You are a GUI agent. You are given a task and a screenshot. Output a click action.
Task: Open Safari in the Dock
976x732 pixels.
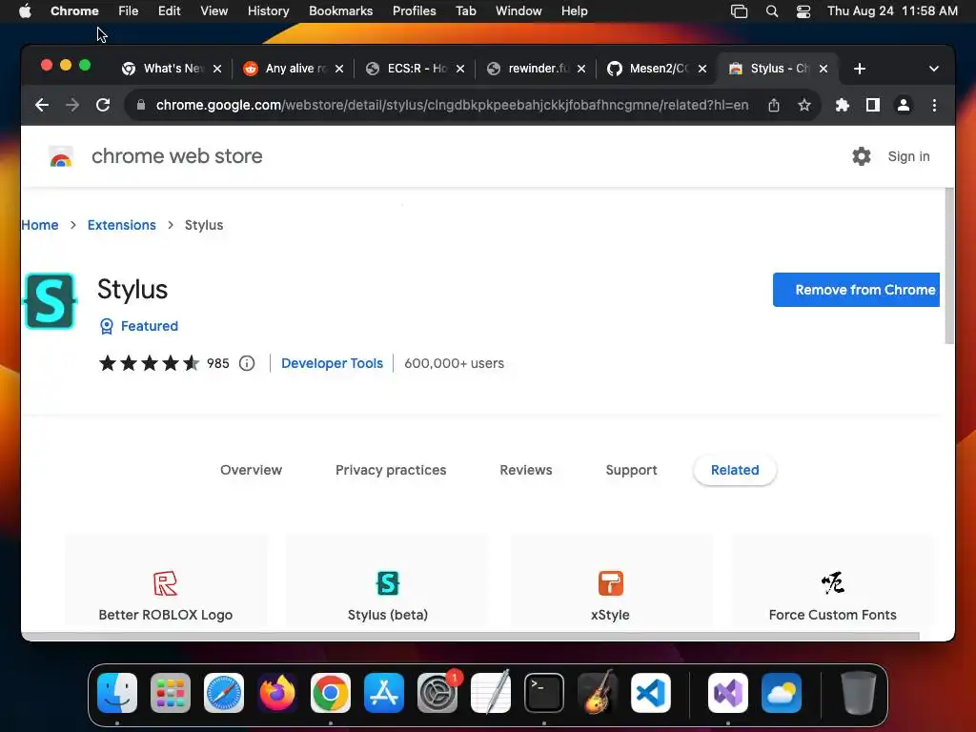pyautogui.click(x=224, y=693)
